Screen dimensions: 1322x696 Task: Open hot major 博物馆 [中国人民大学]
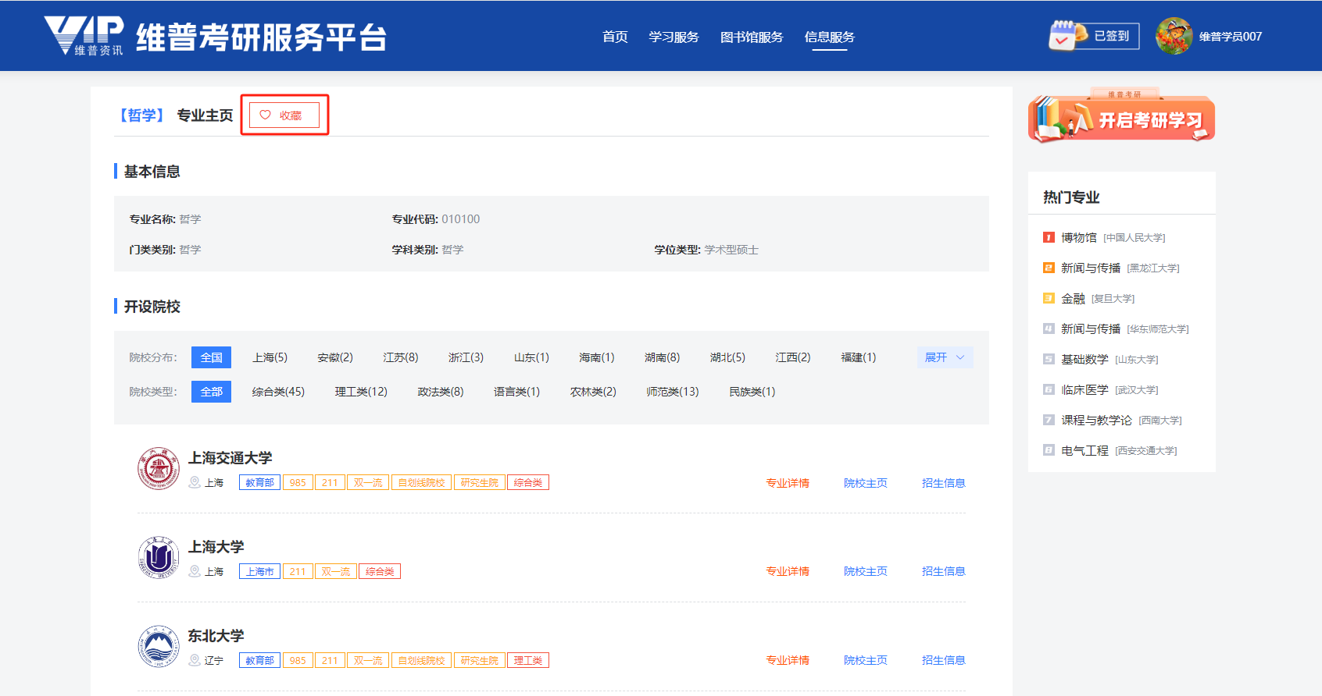coord(1113,237)
